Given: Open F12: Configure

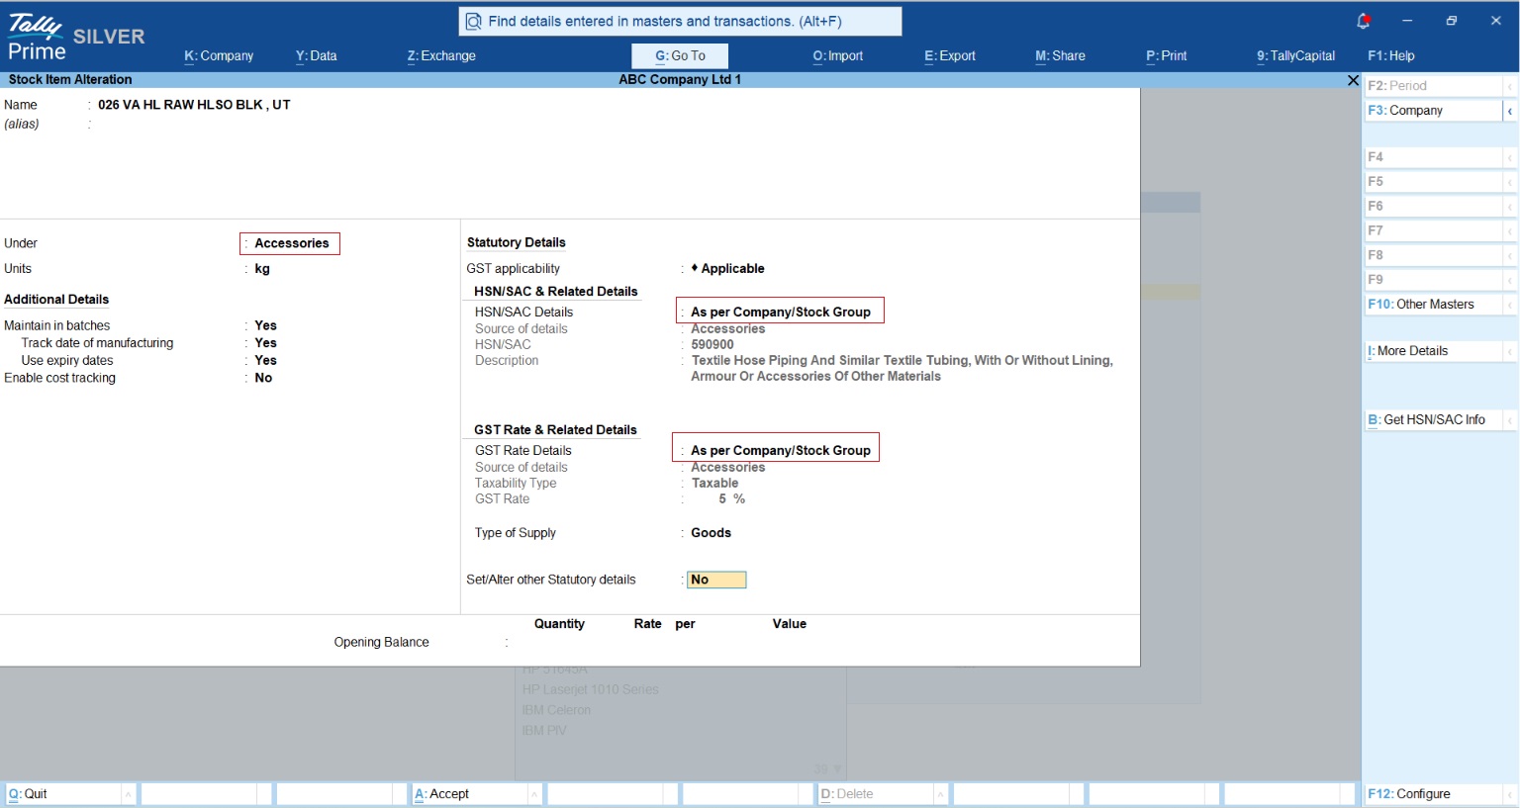Looking at the screenshot, I should click(1433, 794).
